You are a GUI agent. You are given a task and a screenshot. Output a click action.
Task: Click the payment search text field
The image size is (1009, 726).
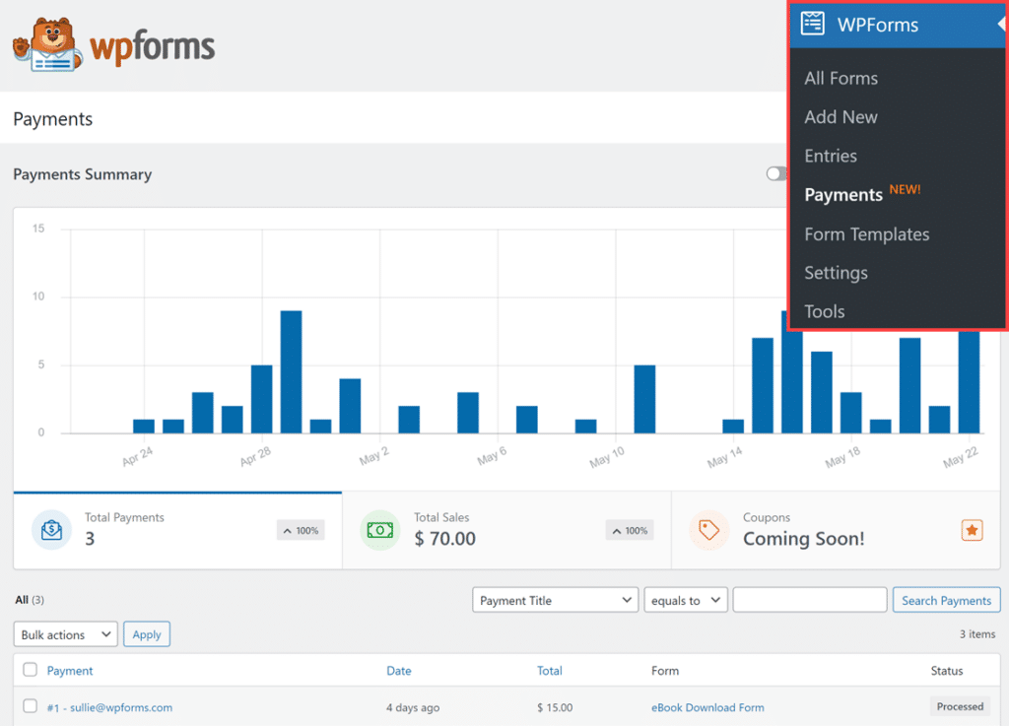pyautogui.click(x=810, y=600)
